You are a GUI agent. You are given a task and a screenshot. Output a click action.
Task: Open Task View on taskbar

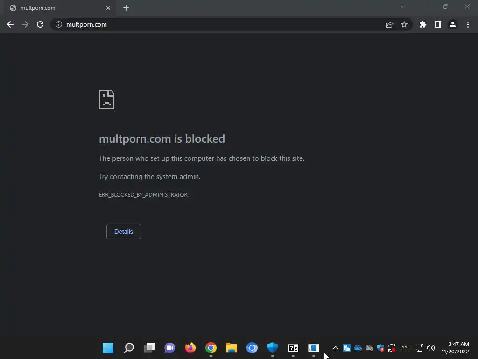coord(149,348)
